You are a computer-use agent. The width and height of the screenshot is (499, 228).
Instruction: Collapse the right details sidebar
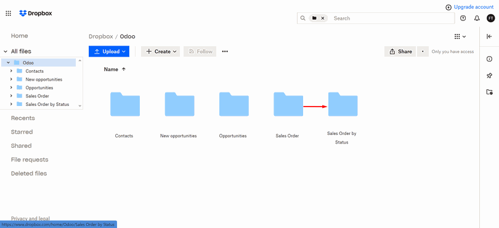(x=490, y=36)
